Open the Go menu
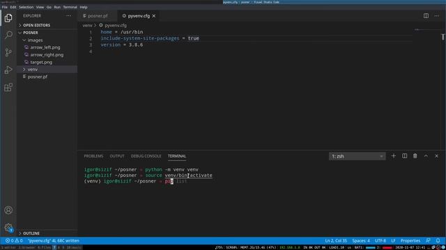The image size is (446, 250). [x=49, y=7]
